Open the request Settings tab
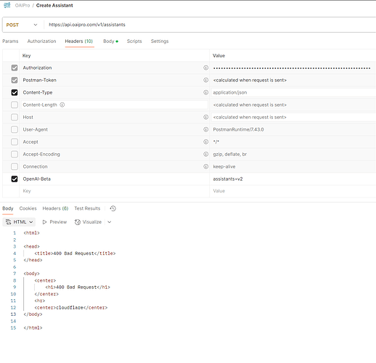 point(160,41)
